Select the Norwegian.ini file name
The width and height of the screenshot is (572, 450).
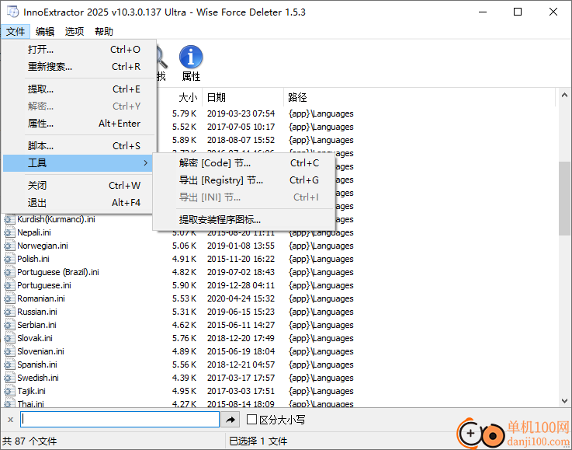click(x=43, y=246)
